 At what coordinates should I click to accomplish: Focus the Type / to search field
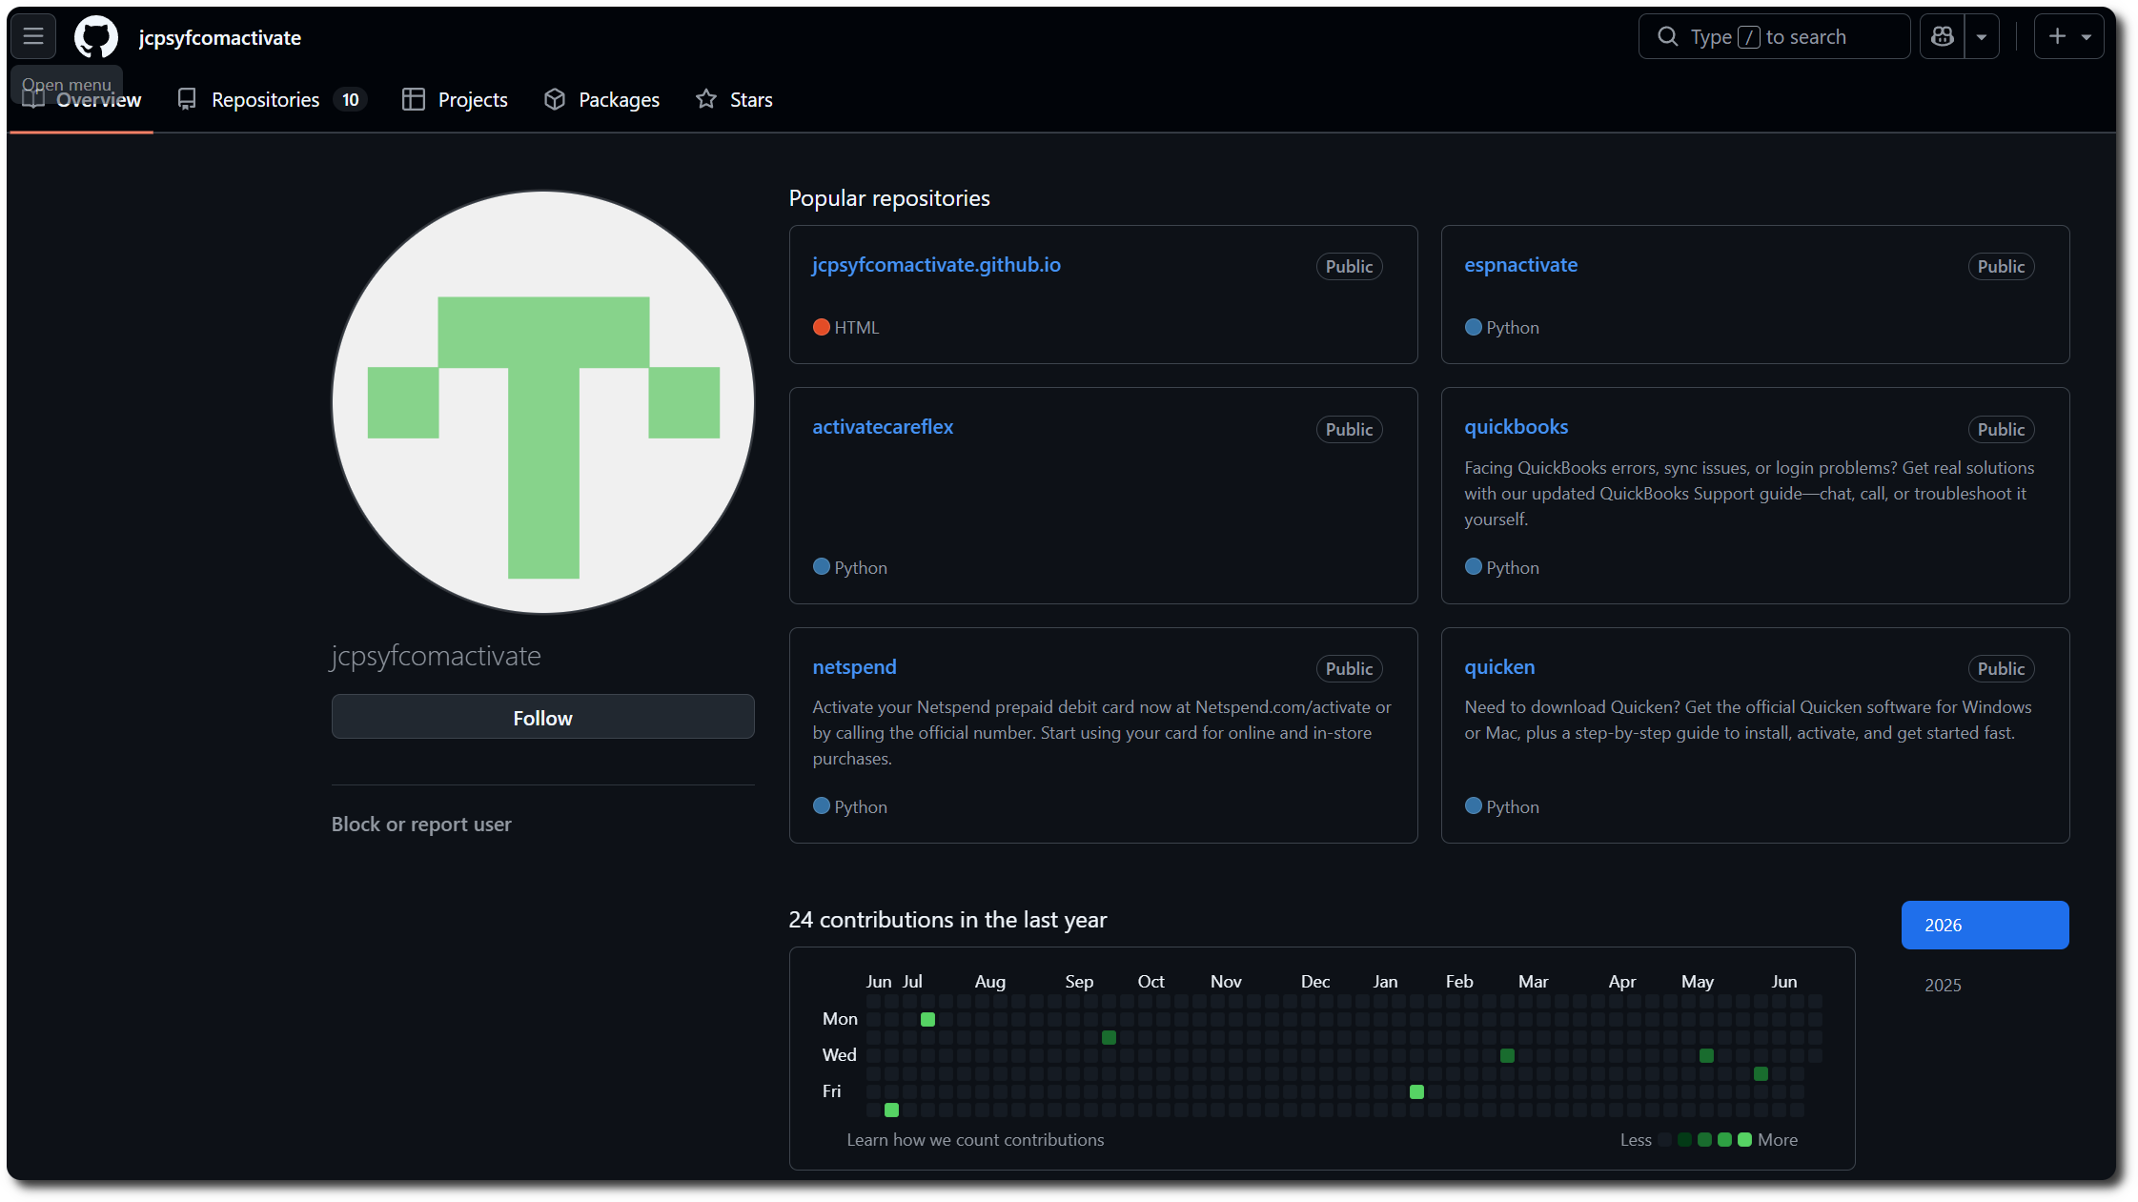[1774, 36]
